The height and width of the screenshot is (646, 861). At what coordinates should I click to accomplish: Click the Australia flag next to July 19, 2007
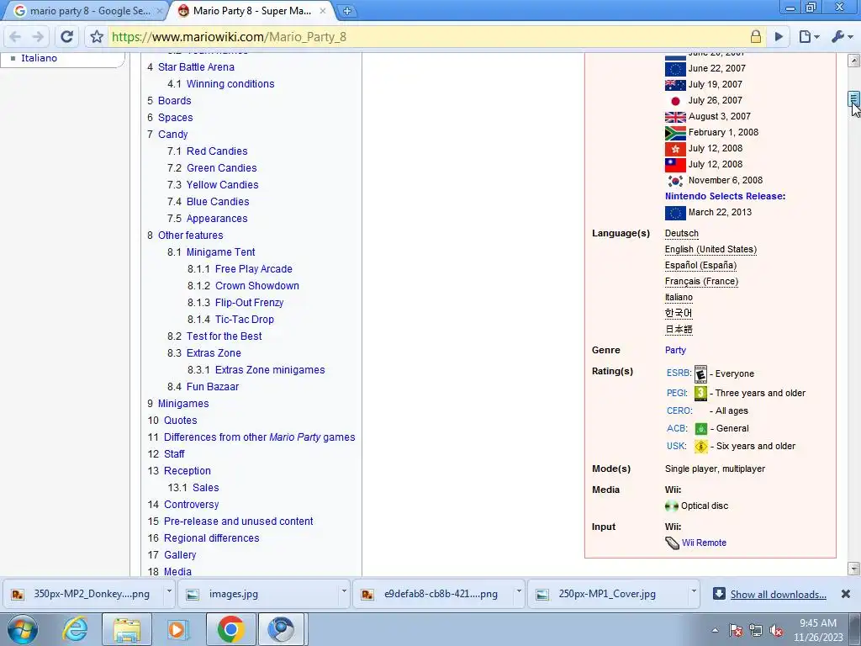pyautogui.click(x=675, y=85)
